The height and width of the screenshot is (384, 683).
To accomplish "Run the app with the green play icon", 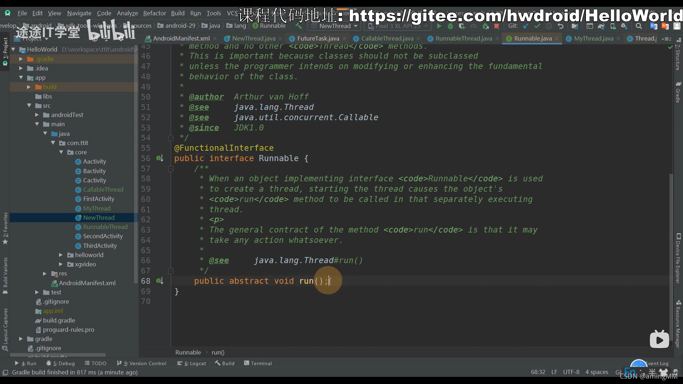I will (x=439, y=26).
